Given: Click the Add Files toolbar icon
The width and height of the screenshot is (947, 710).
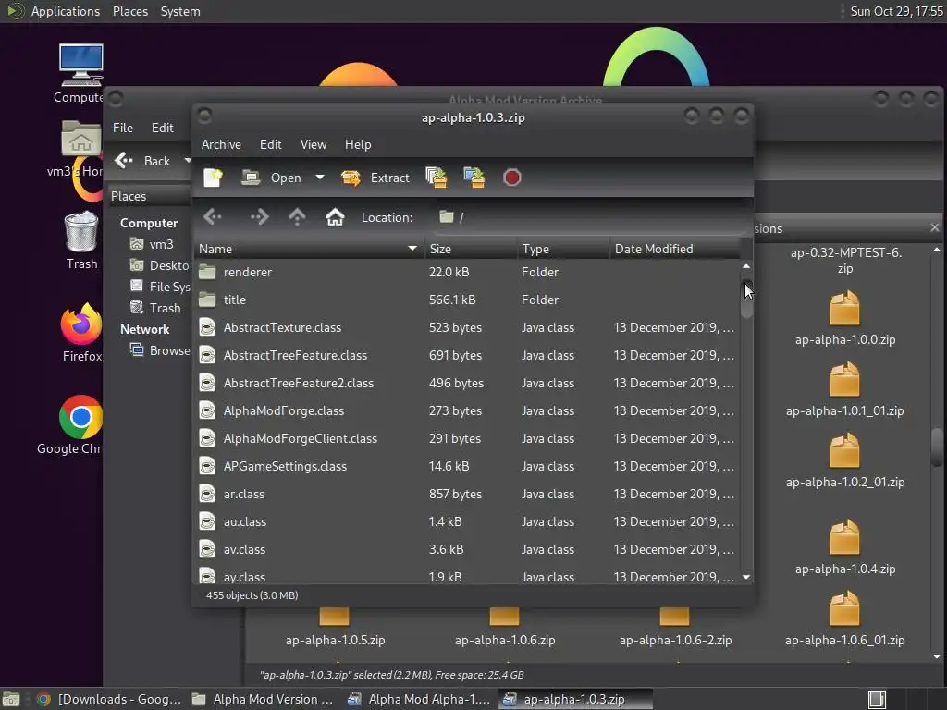Looking at the screenshot, I should click(437, 177).
